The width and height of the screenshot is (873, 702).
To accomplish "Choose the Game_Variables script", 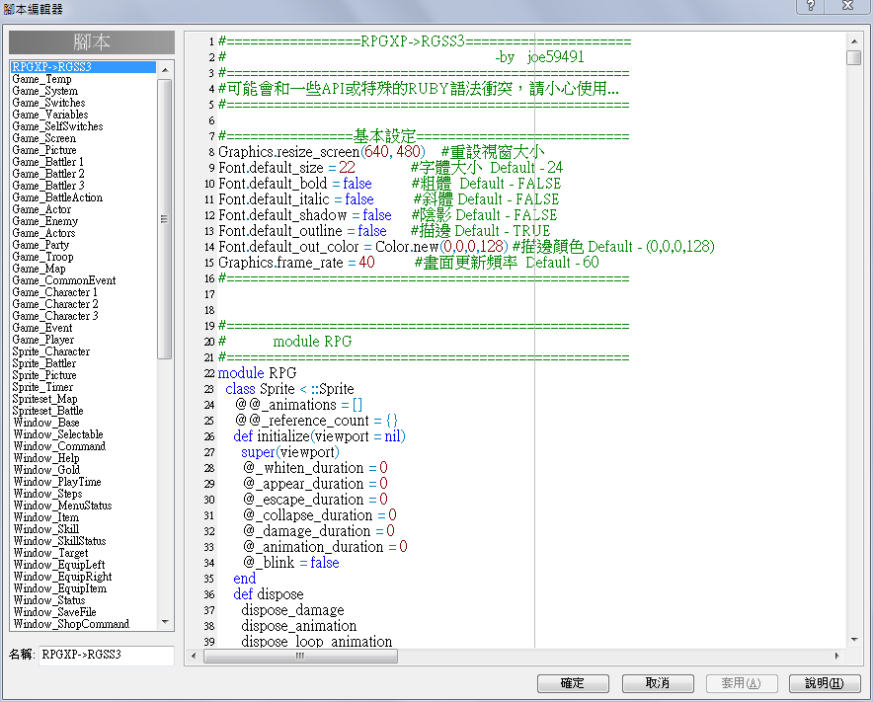I will (50, 115).
